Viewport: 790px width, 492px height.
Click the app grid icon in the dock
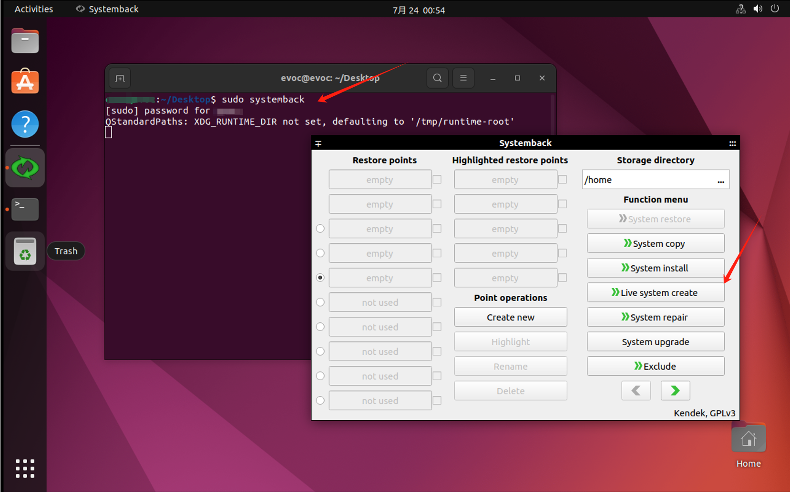pyautogui.click(x=24, y=468)
